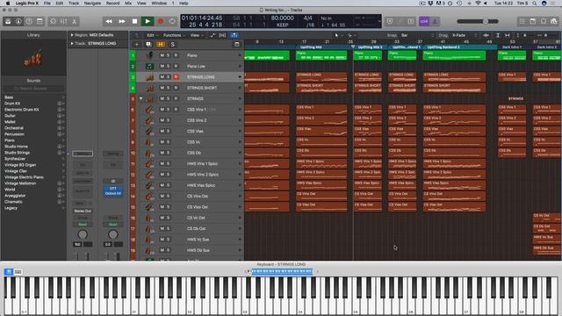The image size is (562, 316).
Task: Open the Loop Browser
Action: (x=544, y=21)
